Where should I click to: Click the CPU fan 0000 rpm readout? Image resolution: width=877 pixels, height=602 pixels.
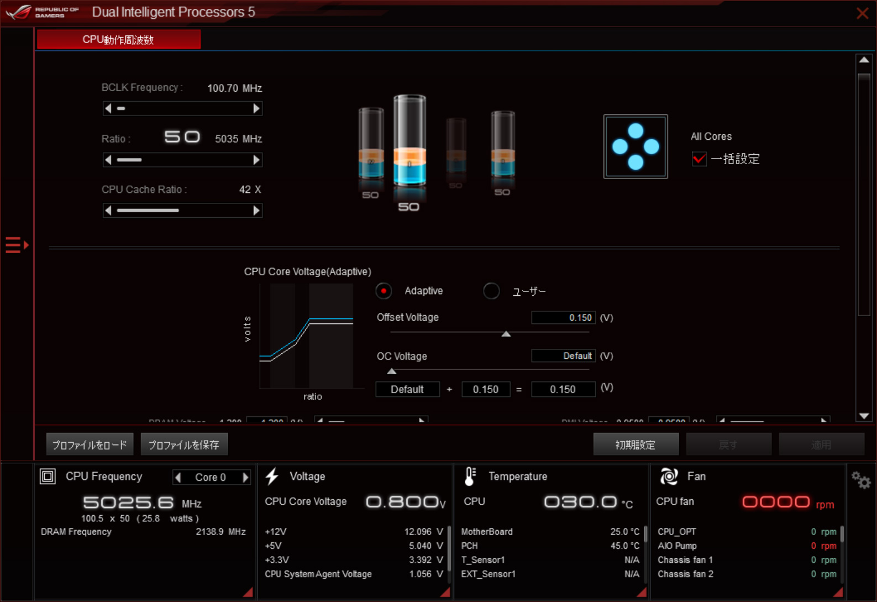[x=788, y=502]
